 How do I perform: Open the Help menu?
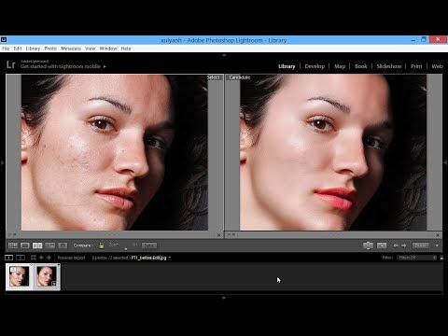126,49
